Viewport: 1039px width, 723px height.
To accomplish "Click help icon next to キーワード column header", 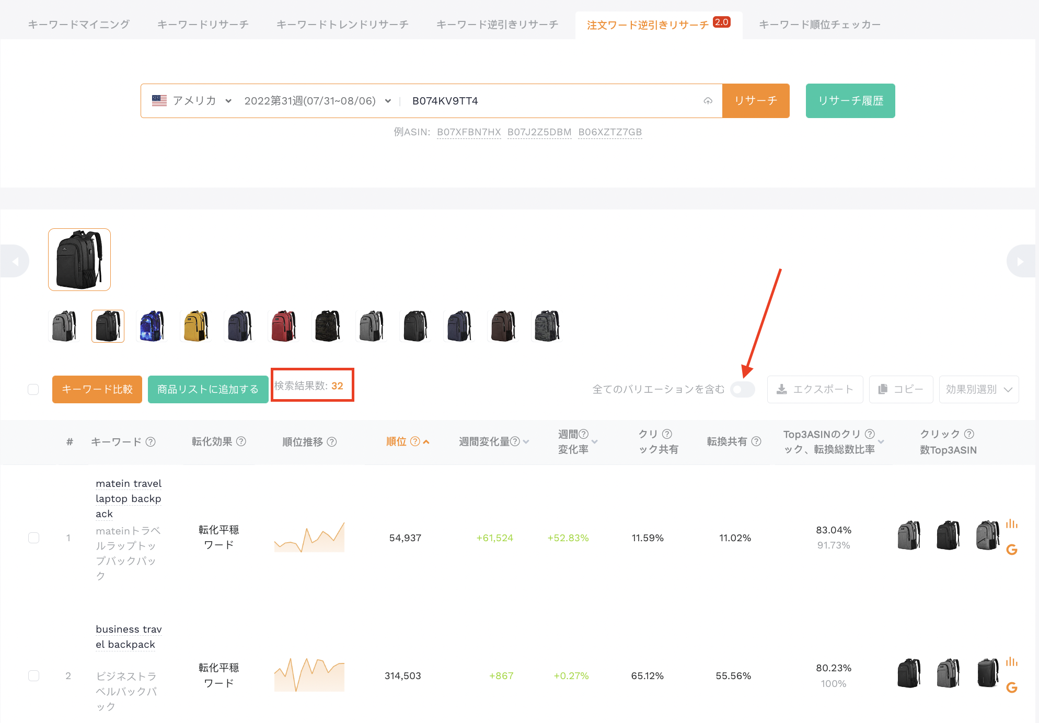I will [x=151, y=442].
